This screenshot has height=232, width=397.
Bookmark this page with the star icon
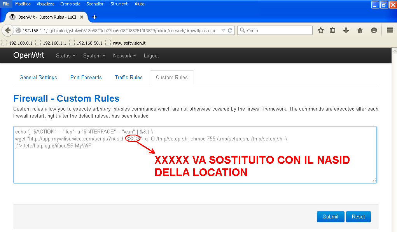321,31
